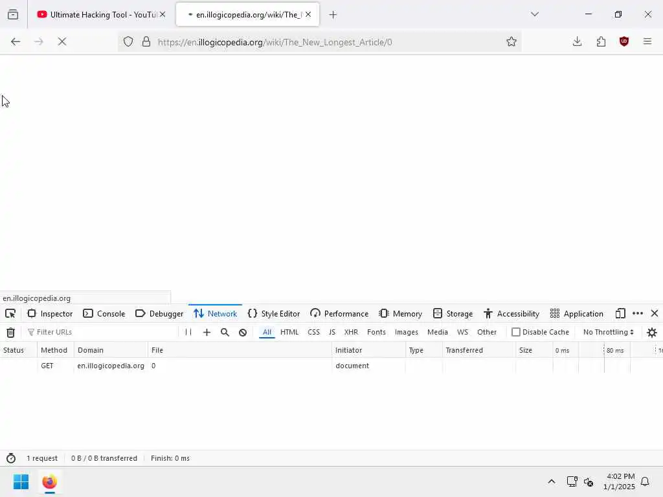Open the Downloads panel

pyautogui.click(x=577, y=41)
